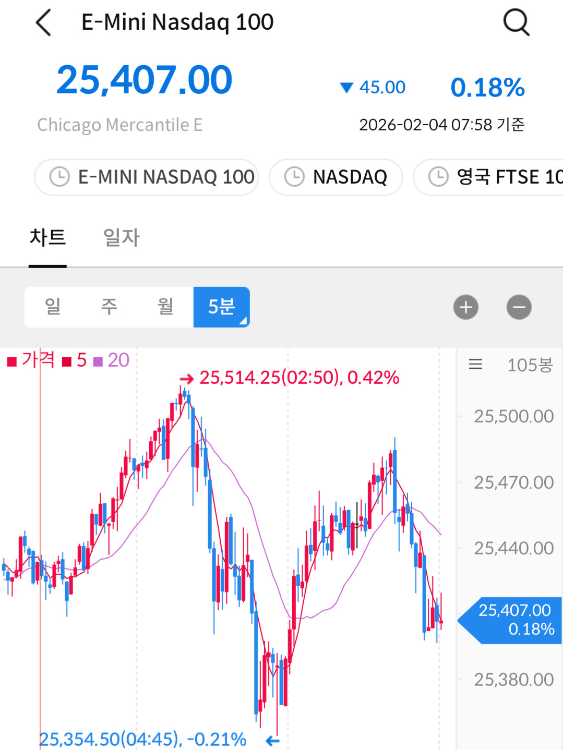Screen dimensions: 563x750
Task: Tap clock icon in E-MINI NASDAQ 100 chip
Action: pyautogui.click(x=59, y=177)
